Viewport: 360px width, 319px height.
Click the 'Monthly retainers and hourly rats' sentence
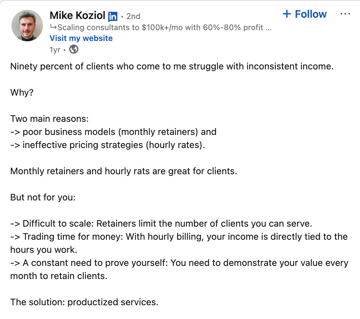124,171
